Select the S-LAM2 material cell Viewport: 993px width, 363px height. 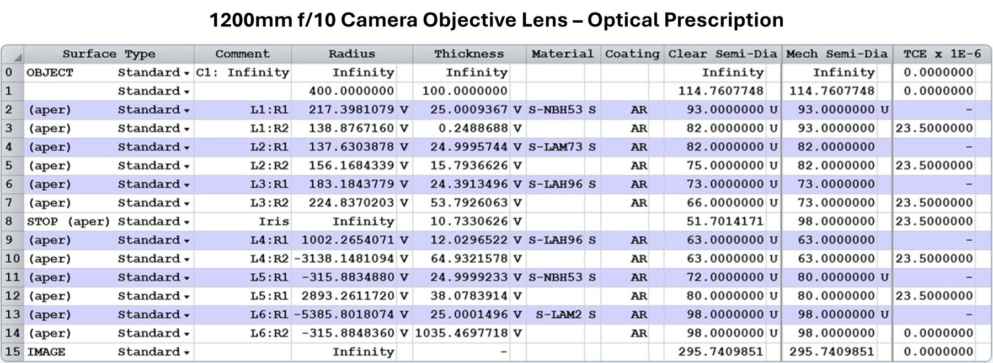pos(556,315)
